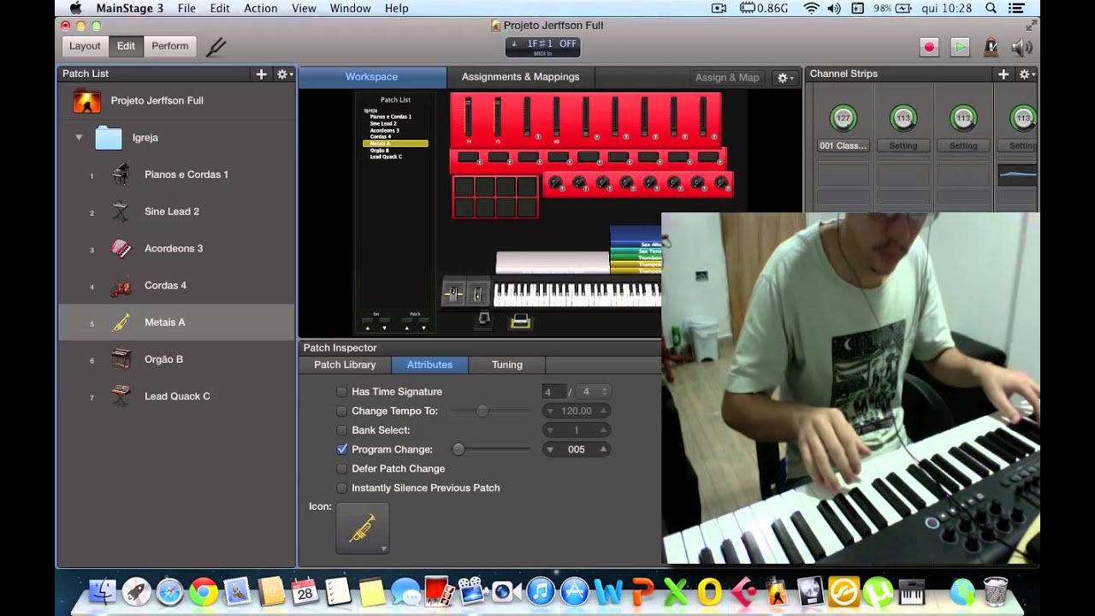This screenshot has height=616, width=1095.
Task: Open iTunes from the Dock
Action: pyautogui.click(x=541, y=591)
